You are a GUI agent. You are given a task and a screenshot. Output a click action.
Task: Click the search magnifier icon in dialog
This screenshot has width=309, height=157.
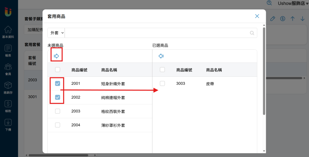coord(252,33)
